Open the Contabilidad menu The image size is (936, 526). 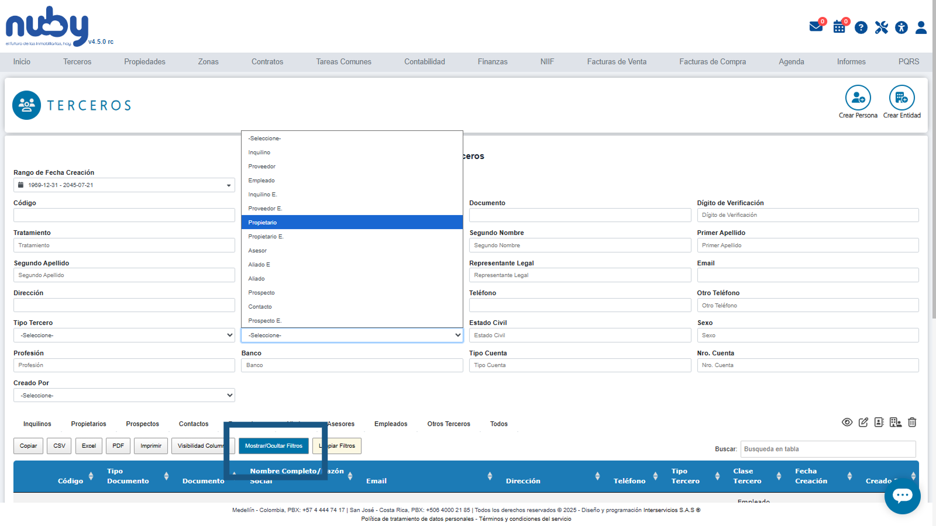pos(425,62)
